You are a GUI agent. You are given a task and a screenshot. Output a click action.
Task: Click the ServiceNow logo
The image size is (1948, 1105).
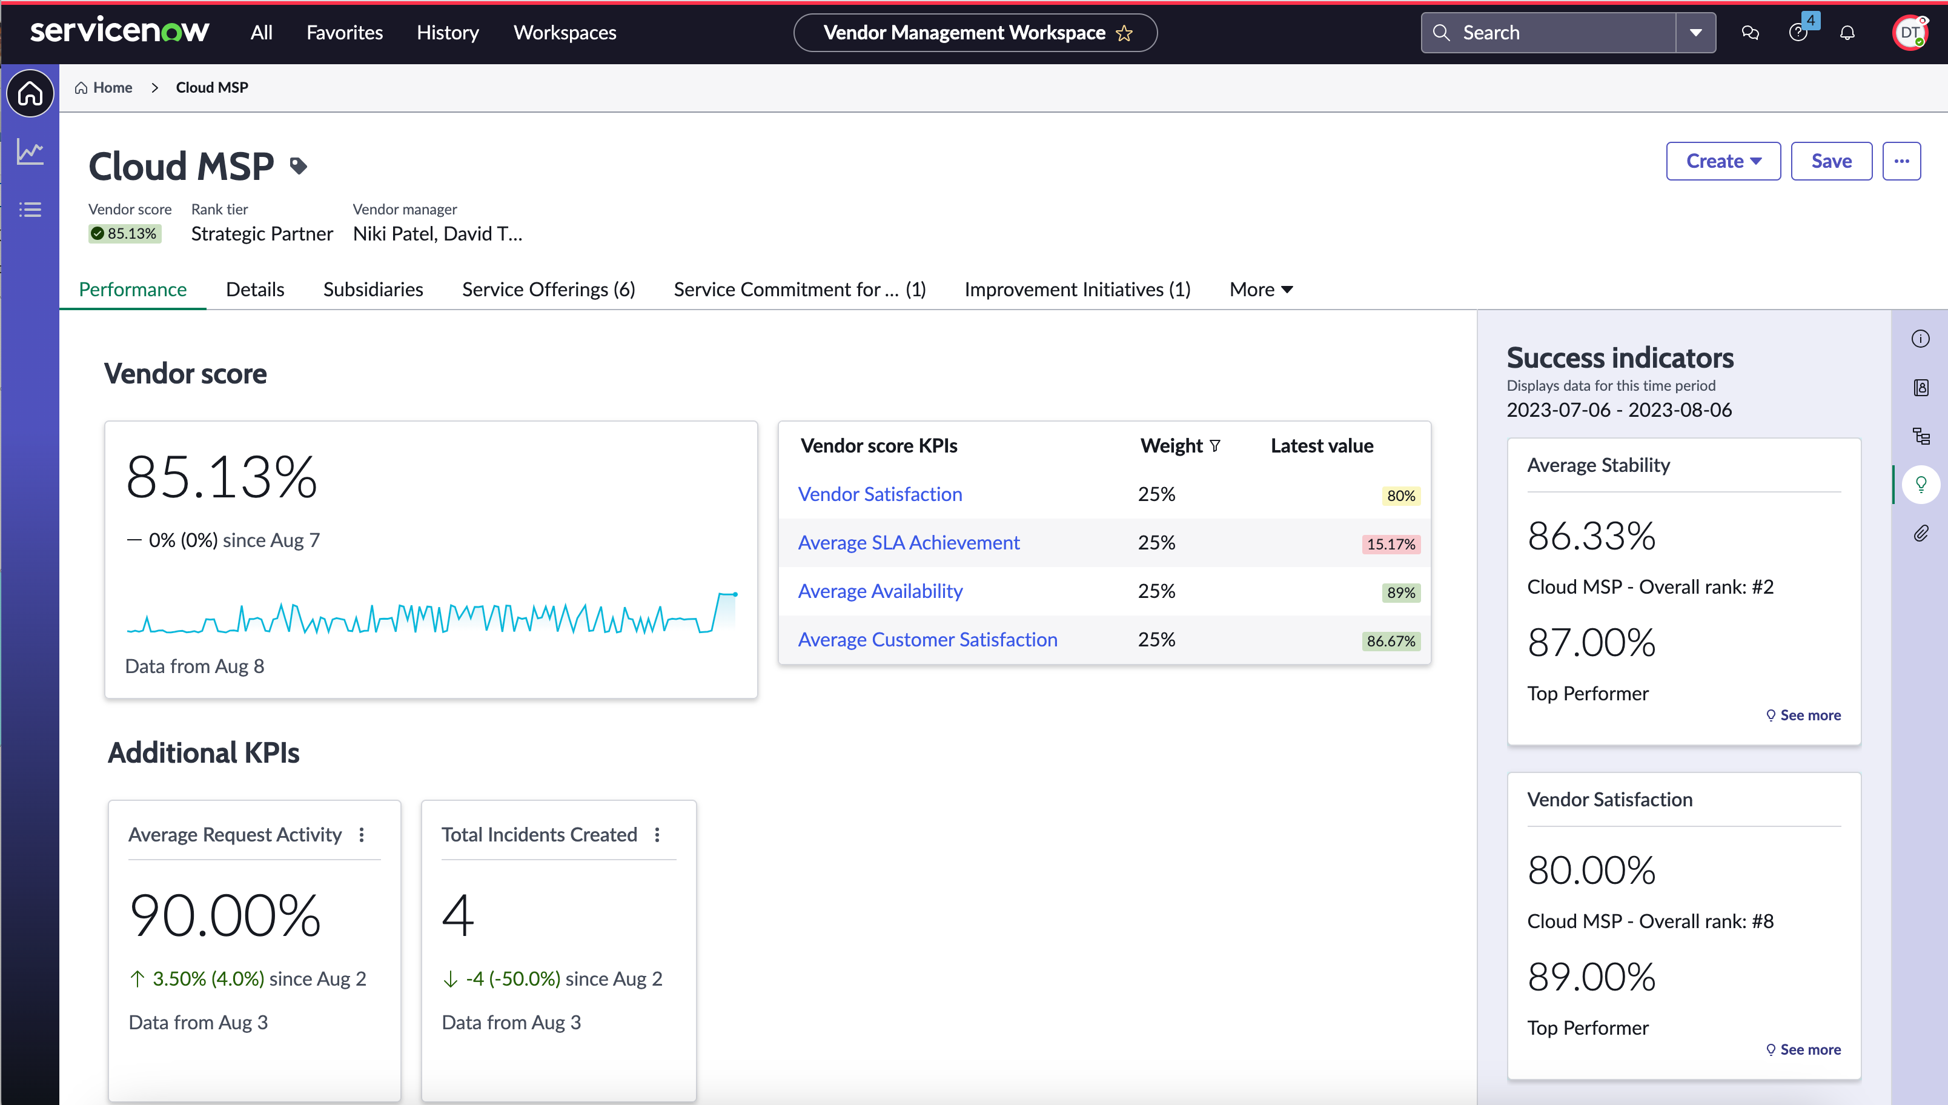[x=120, y=31]
